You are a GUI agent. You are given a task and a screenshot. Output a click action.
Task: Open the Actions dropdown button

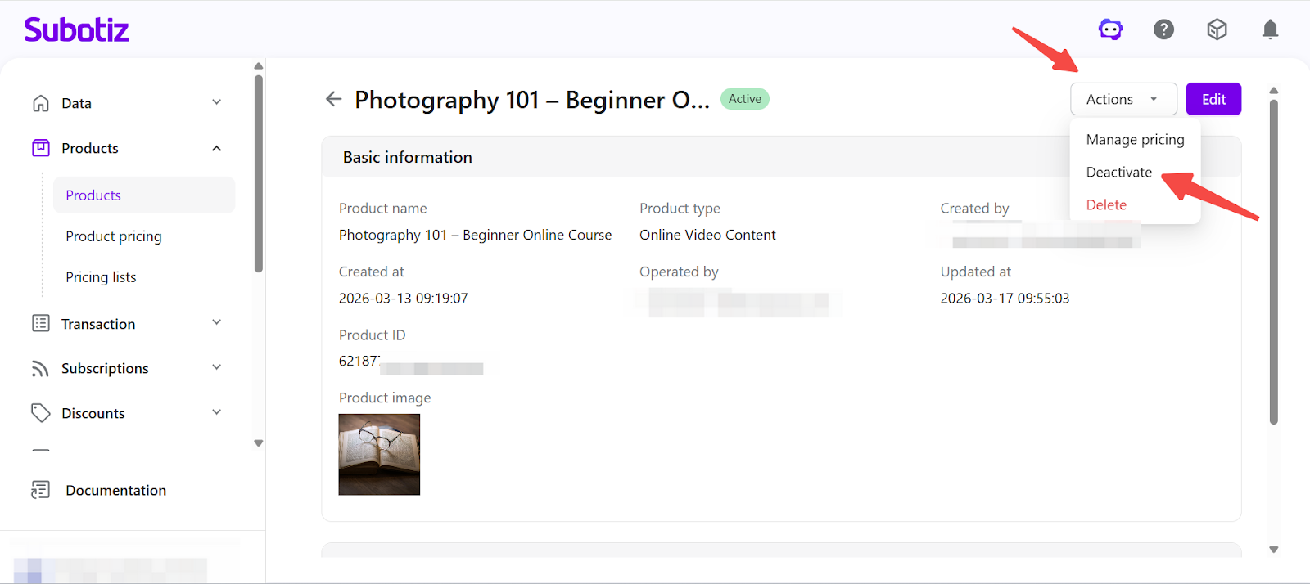point(1123,99)
